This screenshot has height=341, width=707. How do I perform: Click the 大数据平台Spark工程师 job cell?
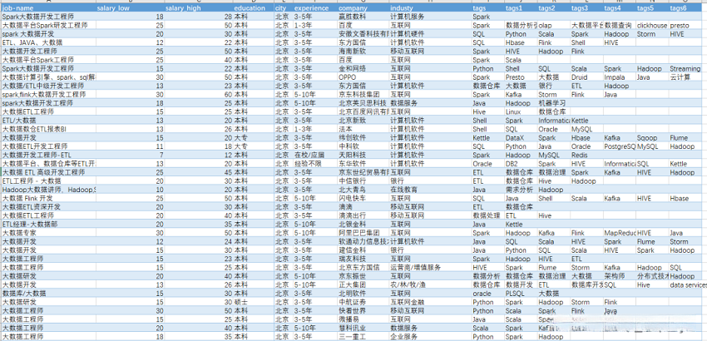pyautogui.click(x=47, y=60)
